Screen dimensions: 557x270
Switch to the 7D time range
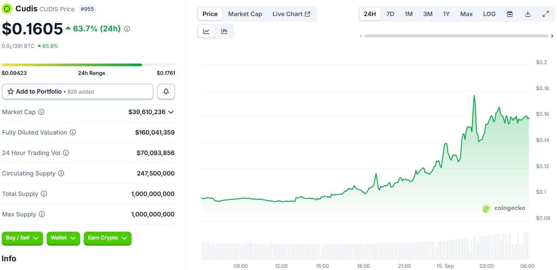(x=390, y=14)
